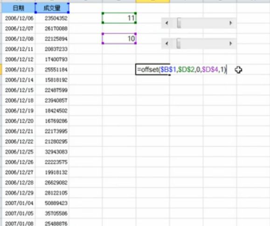Select date cell 2006/12/25

pyautogui.click(x=19, y=152)
